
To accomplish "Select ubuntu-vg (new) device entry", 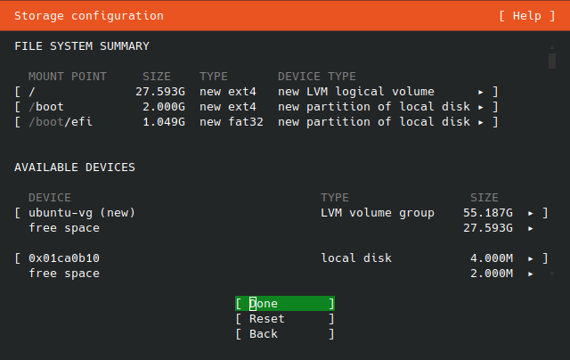I will (x=281, y=213).
